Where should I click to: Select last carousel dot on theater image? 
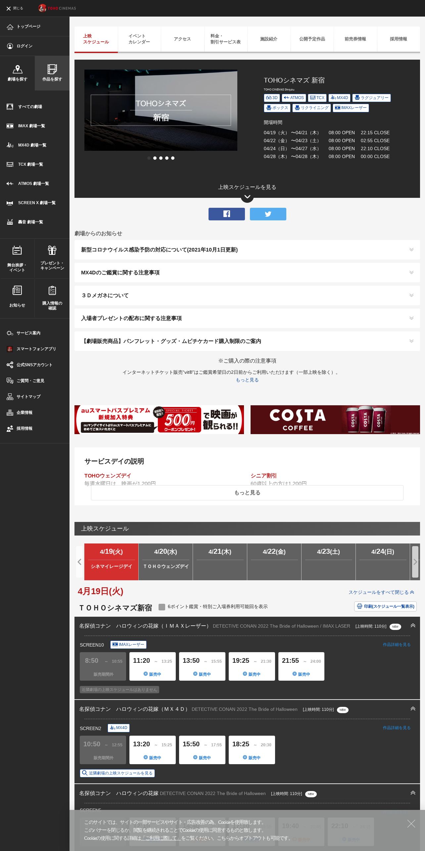pos(173,158)
